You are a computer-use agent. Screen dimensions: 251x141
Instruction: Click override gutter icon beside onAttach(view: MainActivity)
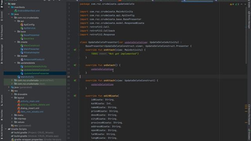coord(75,50)
